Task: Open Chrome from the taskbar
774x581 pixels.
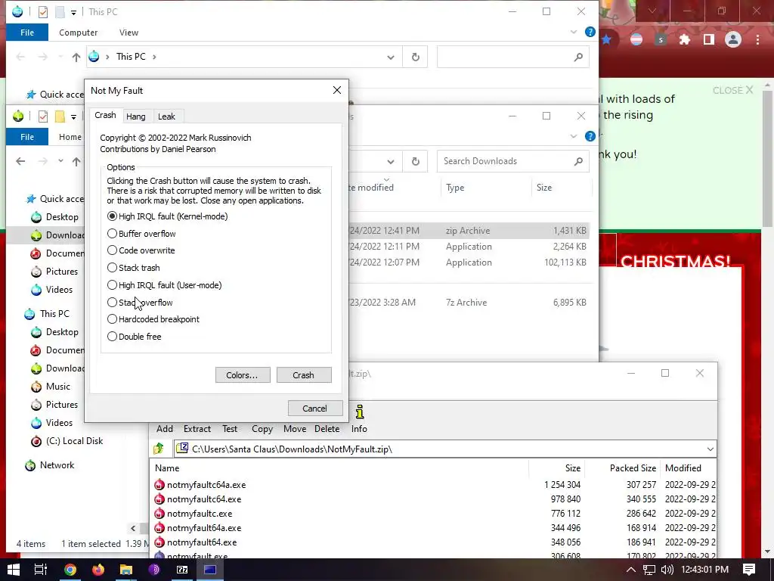Action: click(x=70, y=570)
